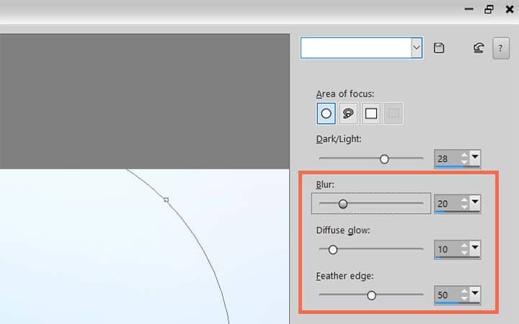Click the Diffuse glow value field showing 10

click(447, 249)
